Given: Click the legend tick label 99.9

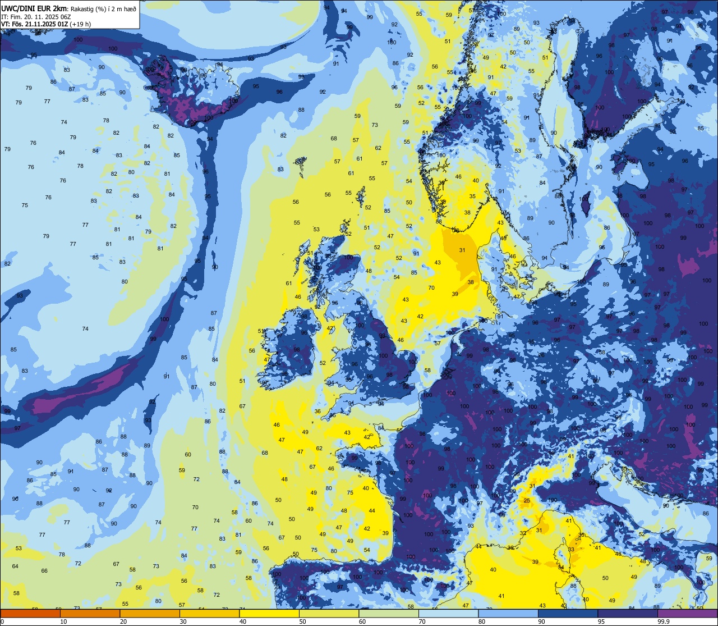Looking at the screenshot, I should tap(664, 622).
